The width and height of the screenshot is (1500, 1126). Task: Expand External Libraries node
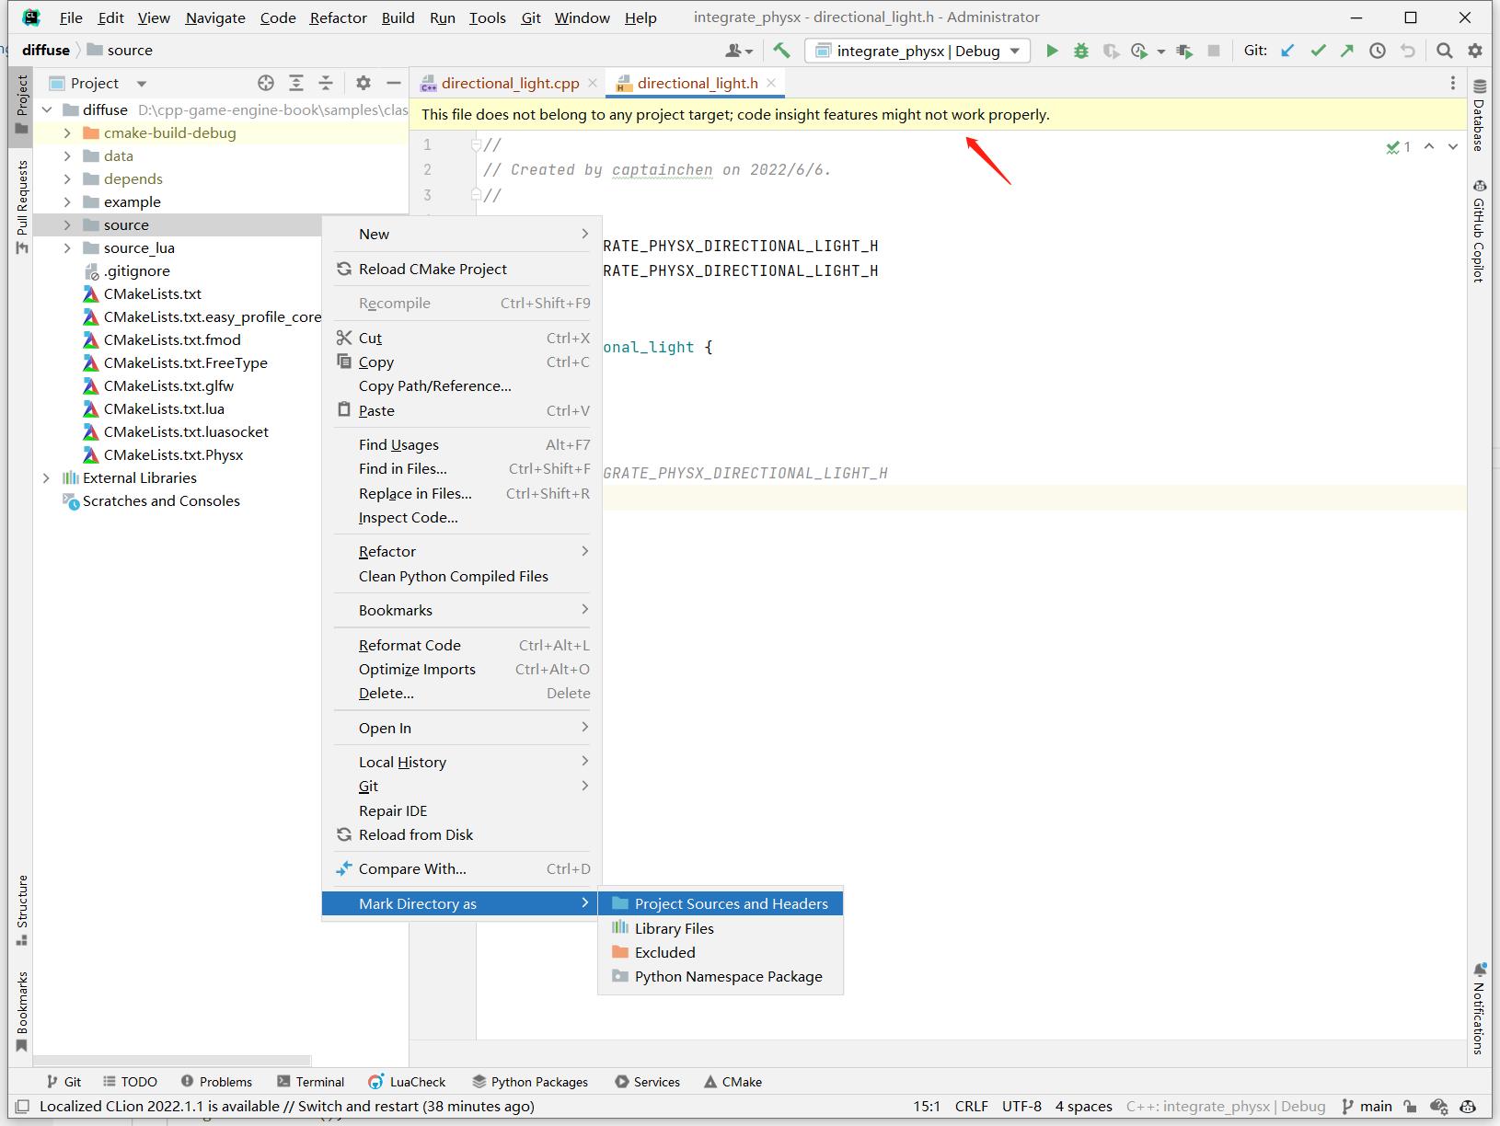coord(46,477)
